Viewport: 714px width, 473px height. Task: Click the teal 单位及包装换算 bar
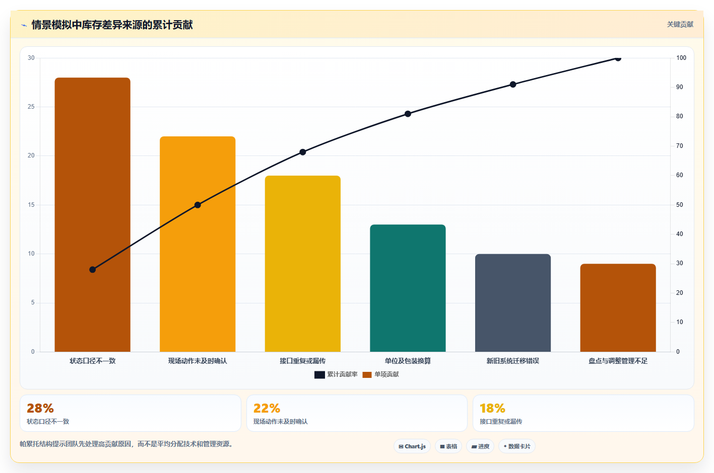coord(408,288)
